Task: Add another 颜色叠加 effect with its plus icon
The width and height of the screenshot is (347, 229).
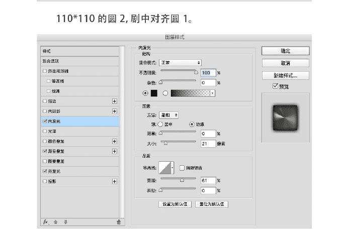Action: coord(115,141)
